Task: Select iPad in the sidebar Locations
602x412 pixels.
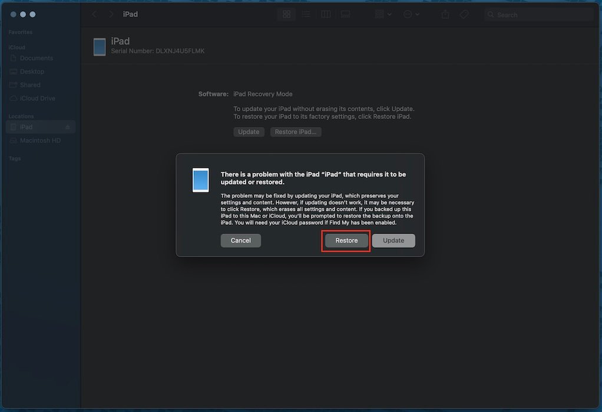Action: [40, 127]
